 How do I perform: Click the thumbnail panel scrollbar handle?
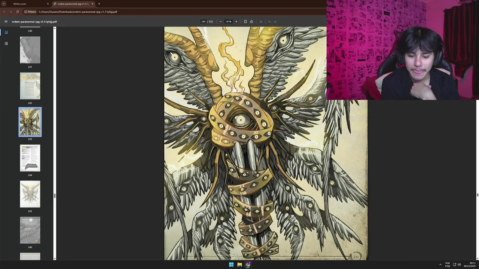tap(55, 196)
